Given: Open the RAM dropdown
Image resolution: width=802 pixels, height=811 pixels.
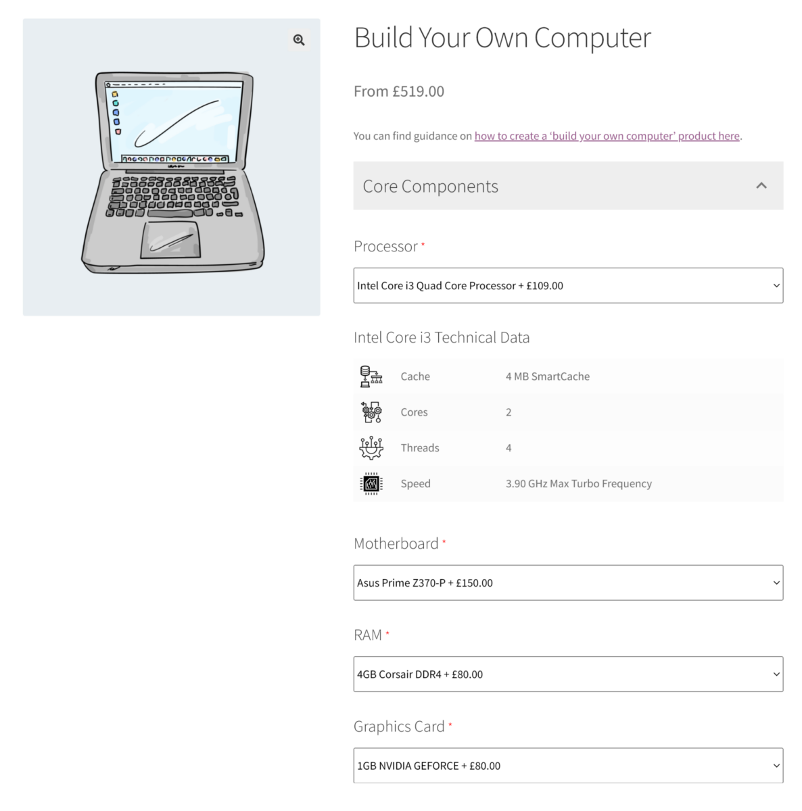Looking at the screenshot, I should [x=568, y=674].
